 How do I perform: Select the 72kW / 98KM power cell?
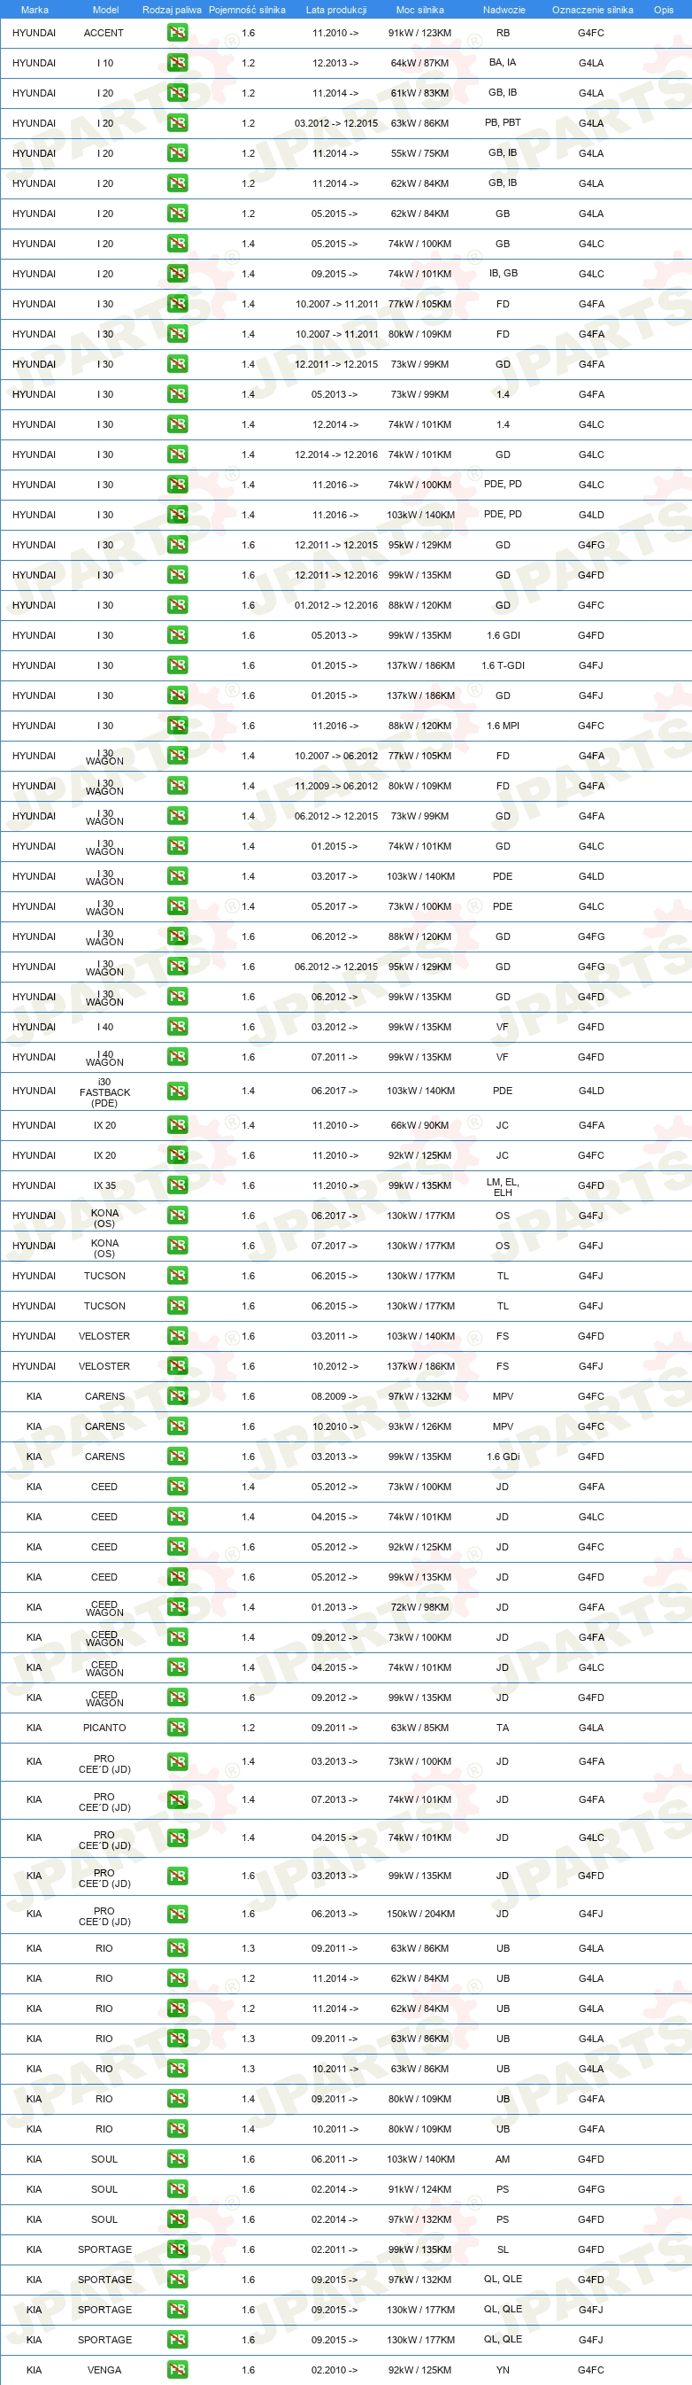pyautogui.click(x=420, y=1607)
